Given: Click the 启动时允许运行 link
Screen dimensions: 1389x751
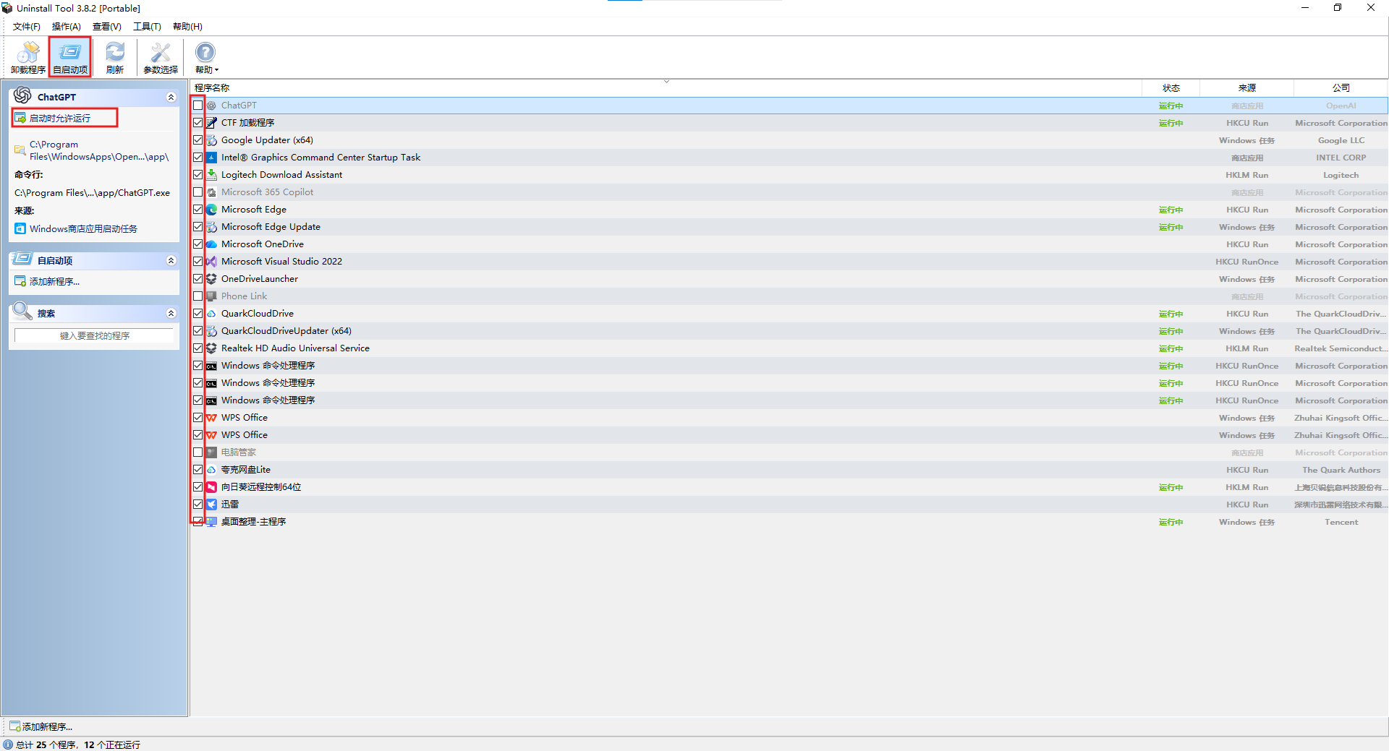Looking at the screenshot, I should [60, 119].
